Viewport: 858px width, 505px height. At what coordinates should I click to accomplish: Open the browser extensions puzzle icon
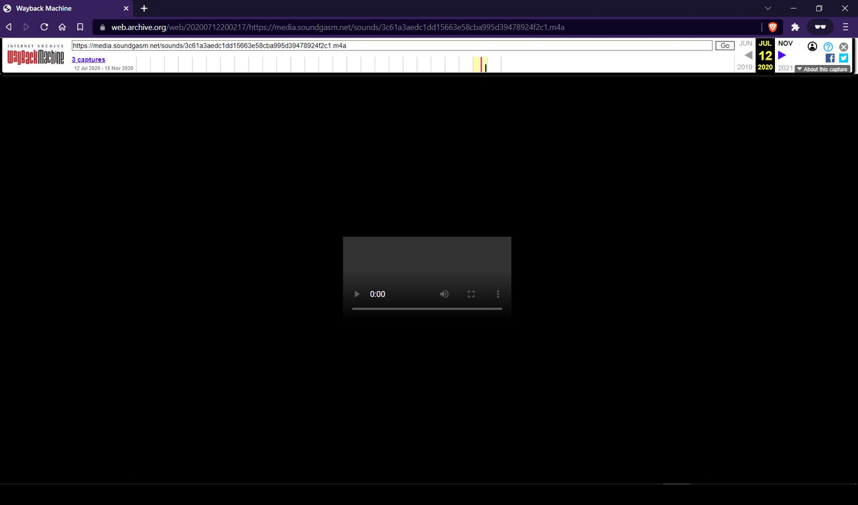796,27
